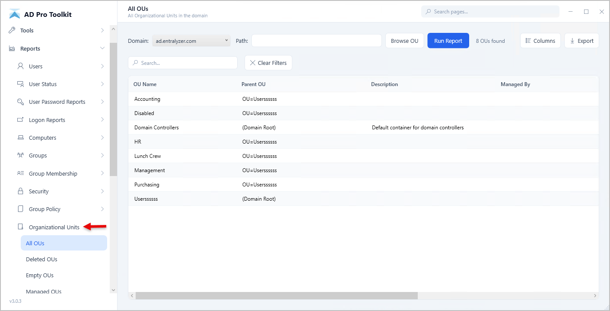This screenshot has width=610, height=311.
Task: Click the Groups people icon
Action: pyautogui.click(x=20, y=155)
